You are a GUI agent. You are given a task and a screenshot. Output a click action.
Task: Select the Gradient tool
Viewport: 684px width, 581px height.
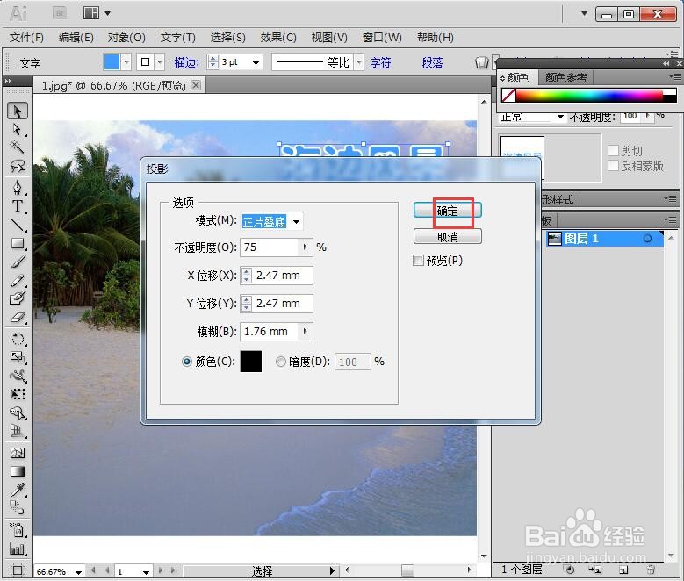click(x=18, y=471)
